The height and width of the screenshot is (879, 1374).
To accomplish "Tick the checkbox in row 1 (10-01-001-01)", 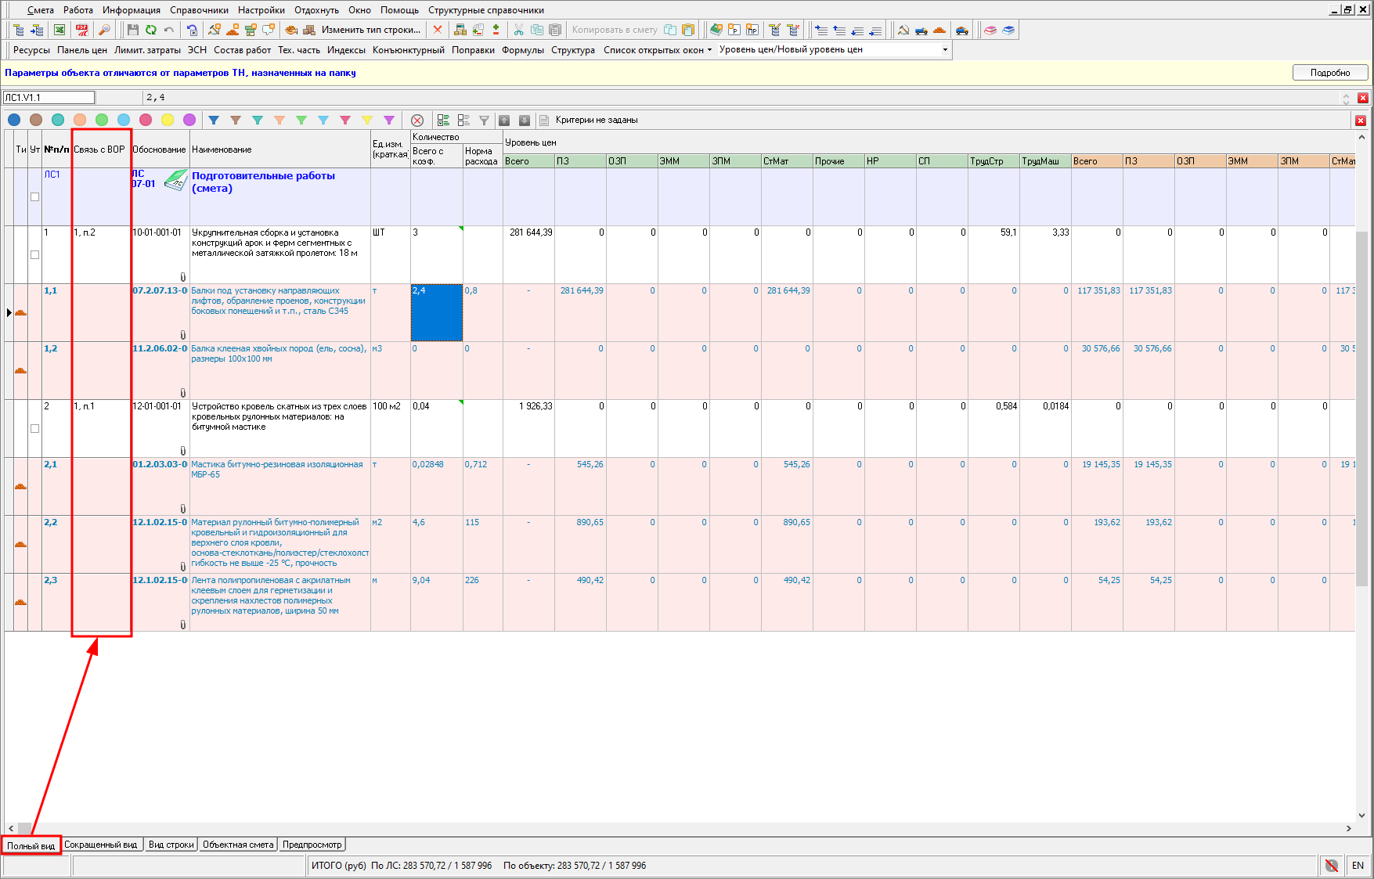I will pyautogui.click(x=34, y=254).
